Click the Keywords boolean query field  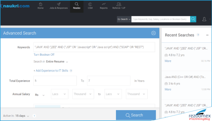tap(94, 47)
